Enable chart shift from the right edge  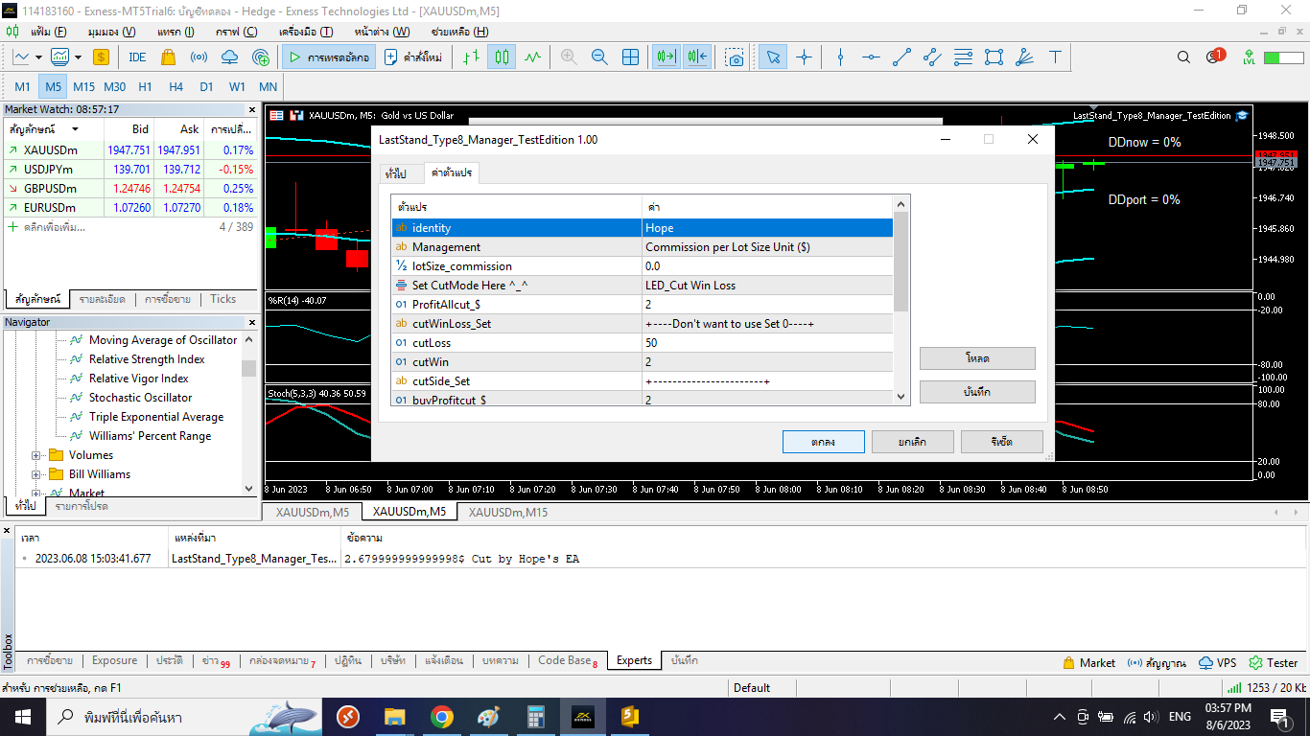click(697, 57)
